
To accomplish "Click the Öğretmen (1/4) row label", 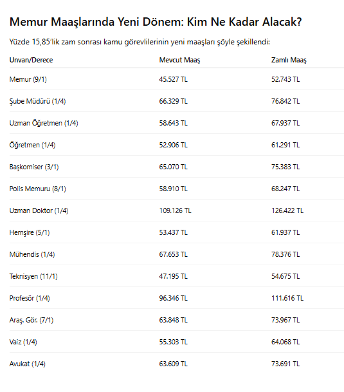I will click(32, 145).
